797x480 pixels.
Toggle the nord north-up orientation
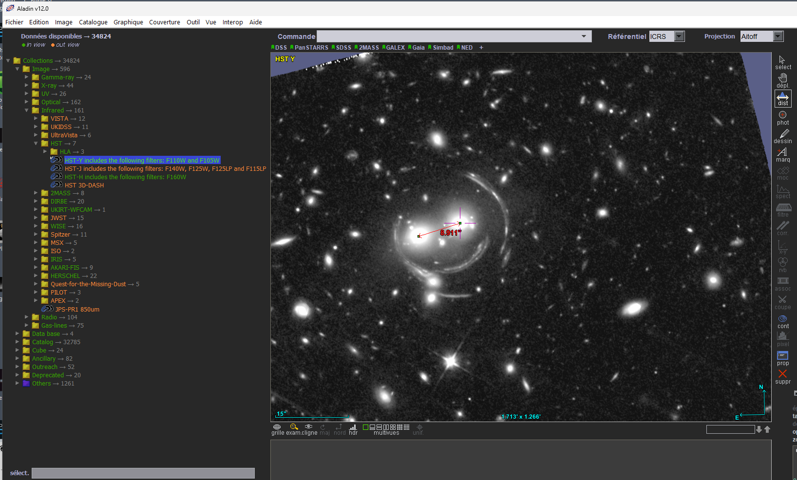[340, 429]
